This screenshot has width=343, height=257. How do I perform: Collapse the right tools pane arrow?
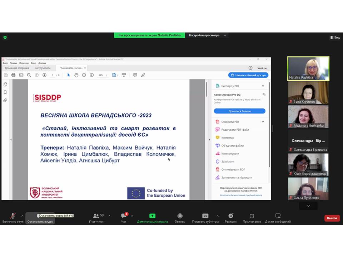pos(209,140)
